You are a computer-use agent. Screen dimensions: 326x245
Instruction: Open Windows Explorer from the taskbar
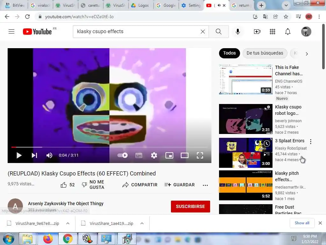[28, 239]
